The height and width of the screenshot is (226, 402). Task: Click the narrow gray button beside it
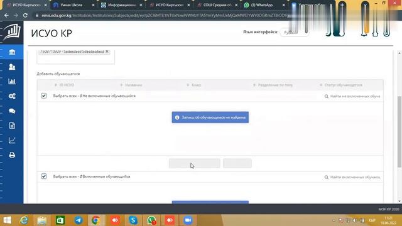click(x=237, y=163)
